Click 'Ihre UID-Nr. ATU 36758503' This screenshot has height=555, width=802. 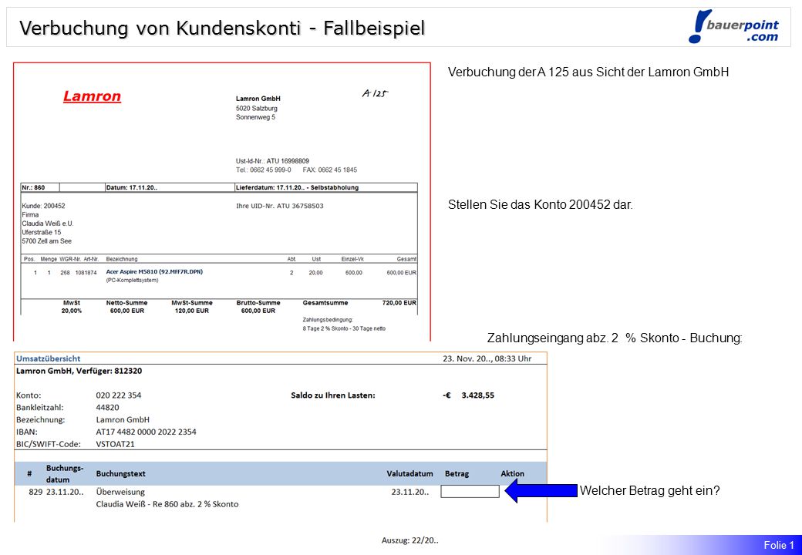[x=280, y=206]
